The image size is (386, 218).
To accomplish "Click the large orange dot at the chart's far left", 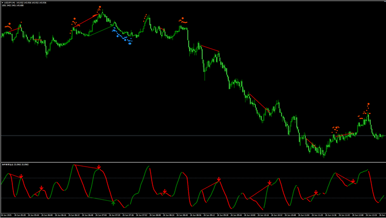I will pyautogui.click(x=8, y=25).
